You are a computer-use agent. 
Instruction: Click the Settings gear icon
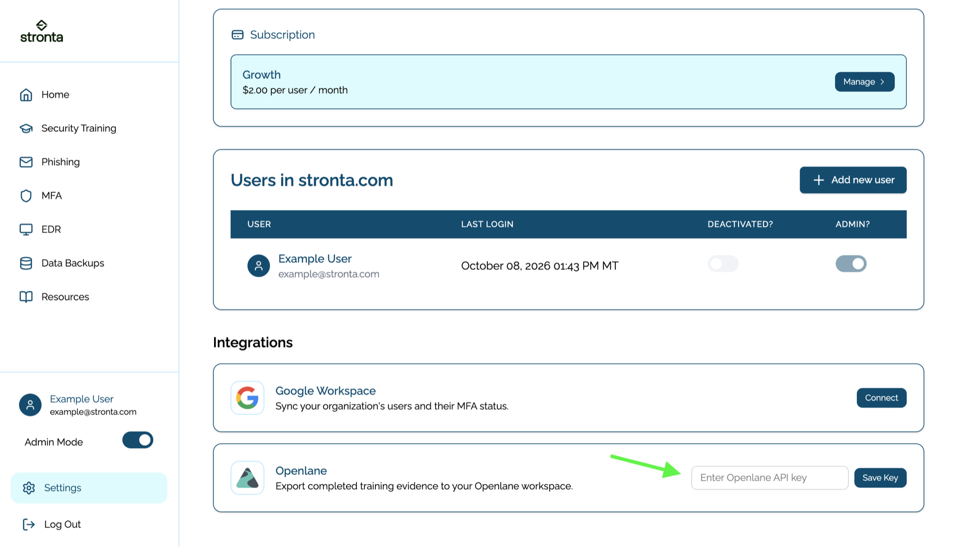point(29,488)
